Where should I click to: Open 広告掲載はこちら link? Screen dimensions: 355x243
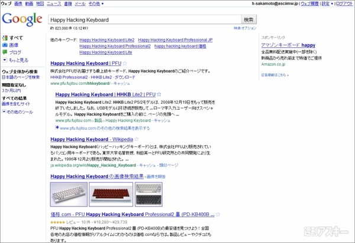tap(275, 75)
